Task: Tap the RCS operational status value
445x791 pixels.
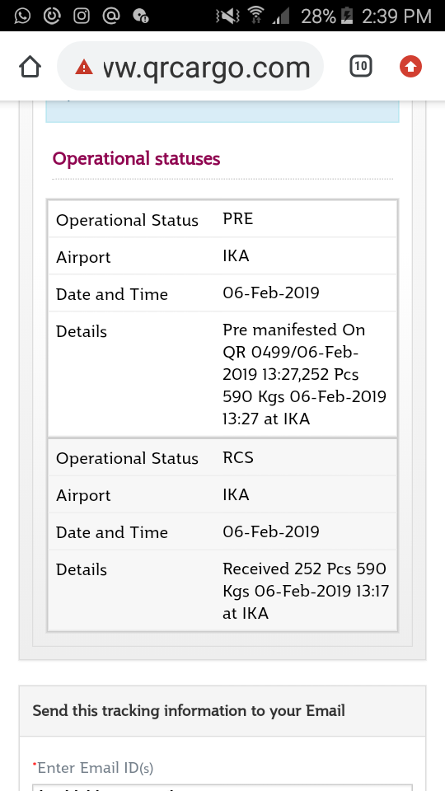Action: (238, 457)
